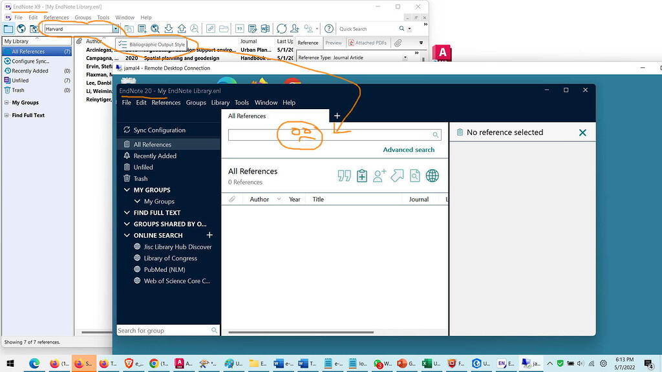
Task: Click Integrated Library & Online mode icon in X9
Action: (34, 28)
